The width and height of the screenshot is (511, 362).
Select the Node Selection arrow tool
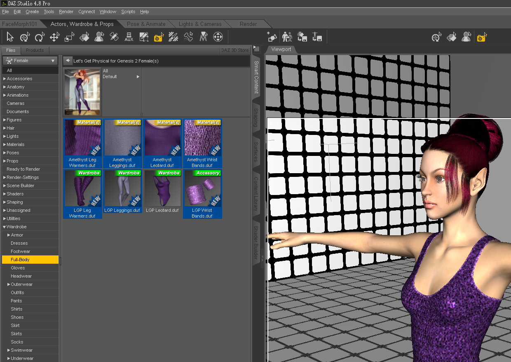tap(10, 37)
